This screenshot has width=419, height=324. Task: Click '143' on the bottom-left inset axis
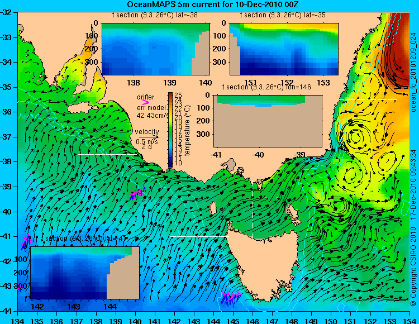point(74,307)
